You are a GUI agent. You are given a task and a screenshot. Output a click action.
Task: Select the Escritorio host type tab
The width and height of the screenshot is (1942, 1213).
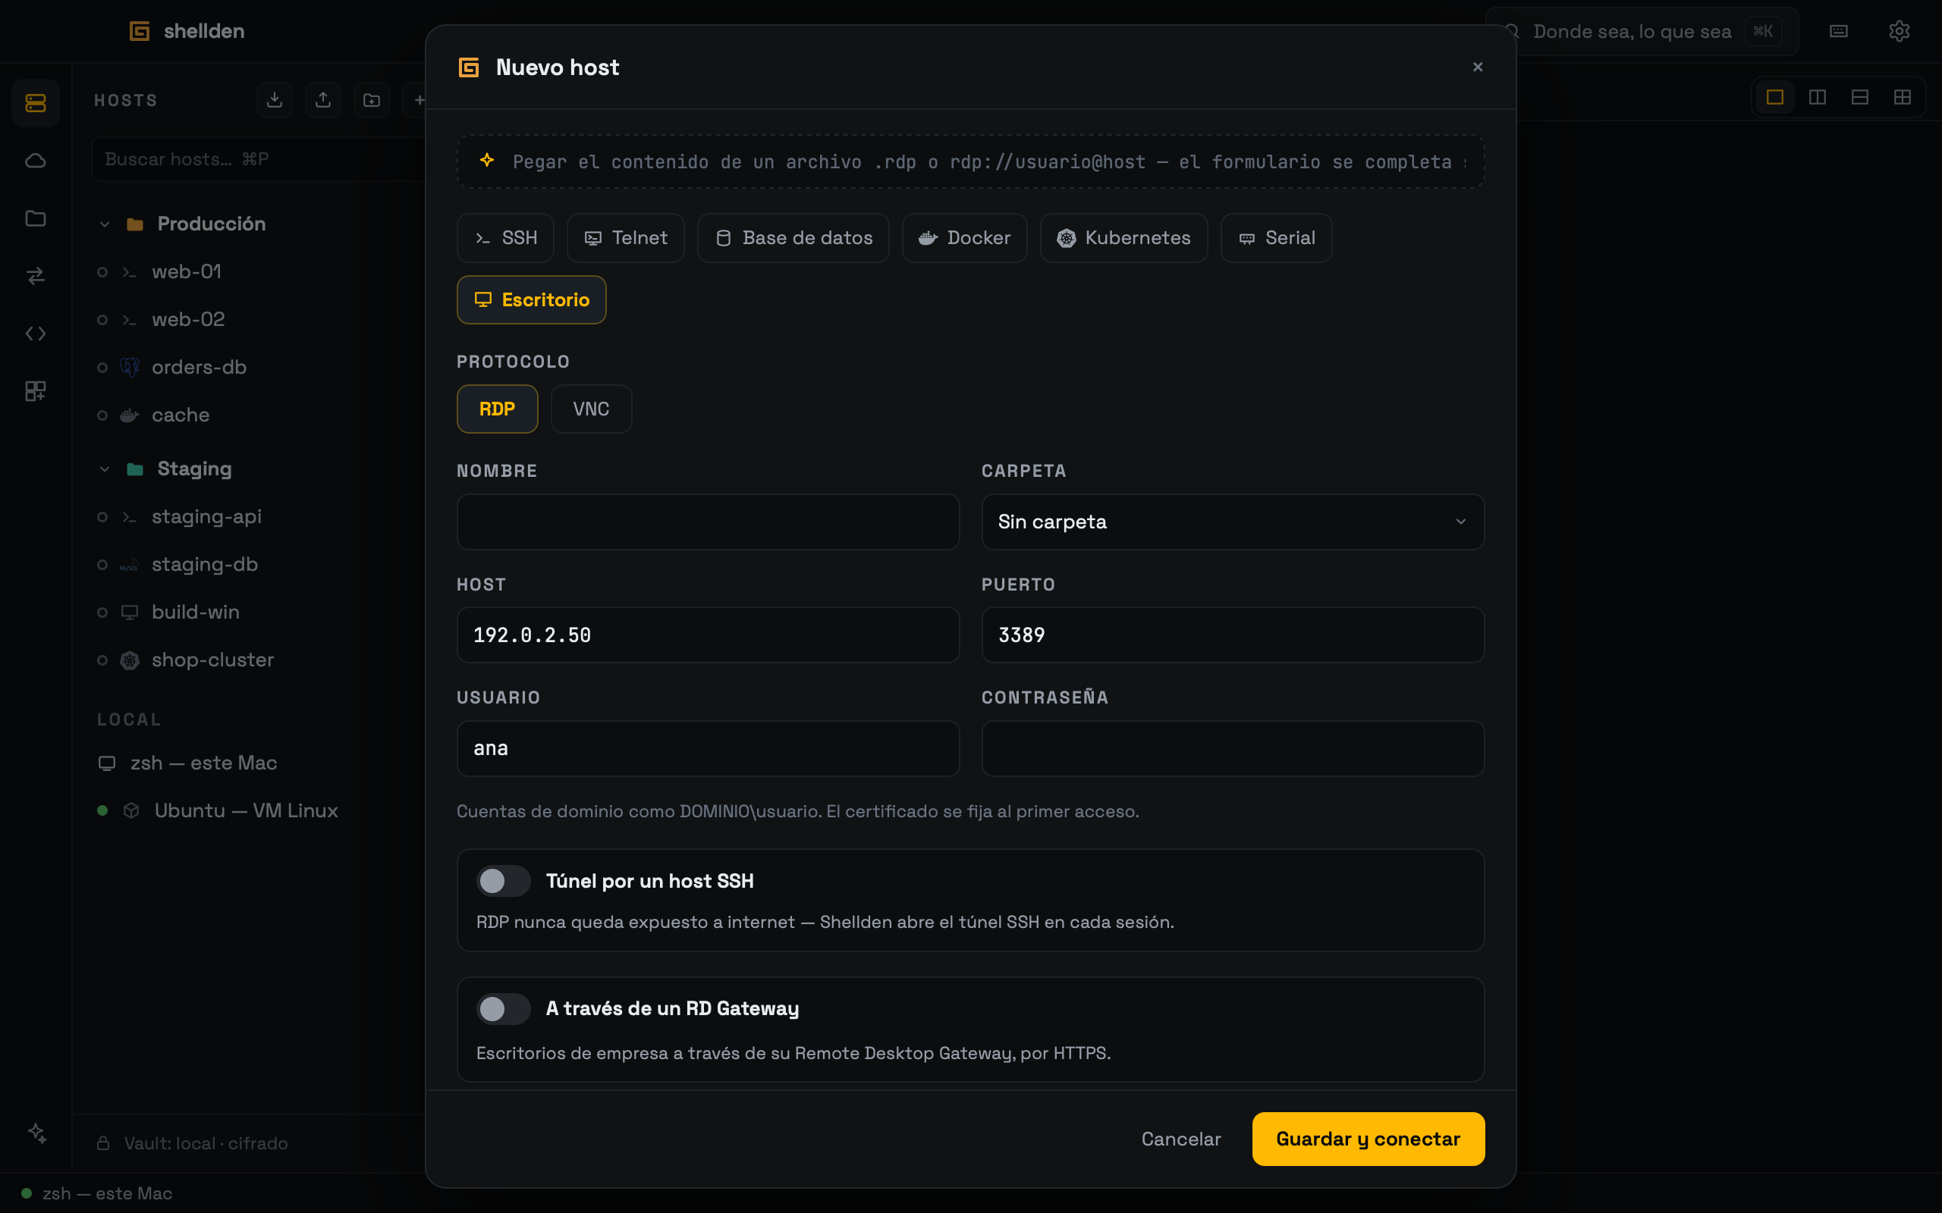click(x=531, y=300)
